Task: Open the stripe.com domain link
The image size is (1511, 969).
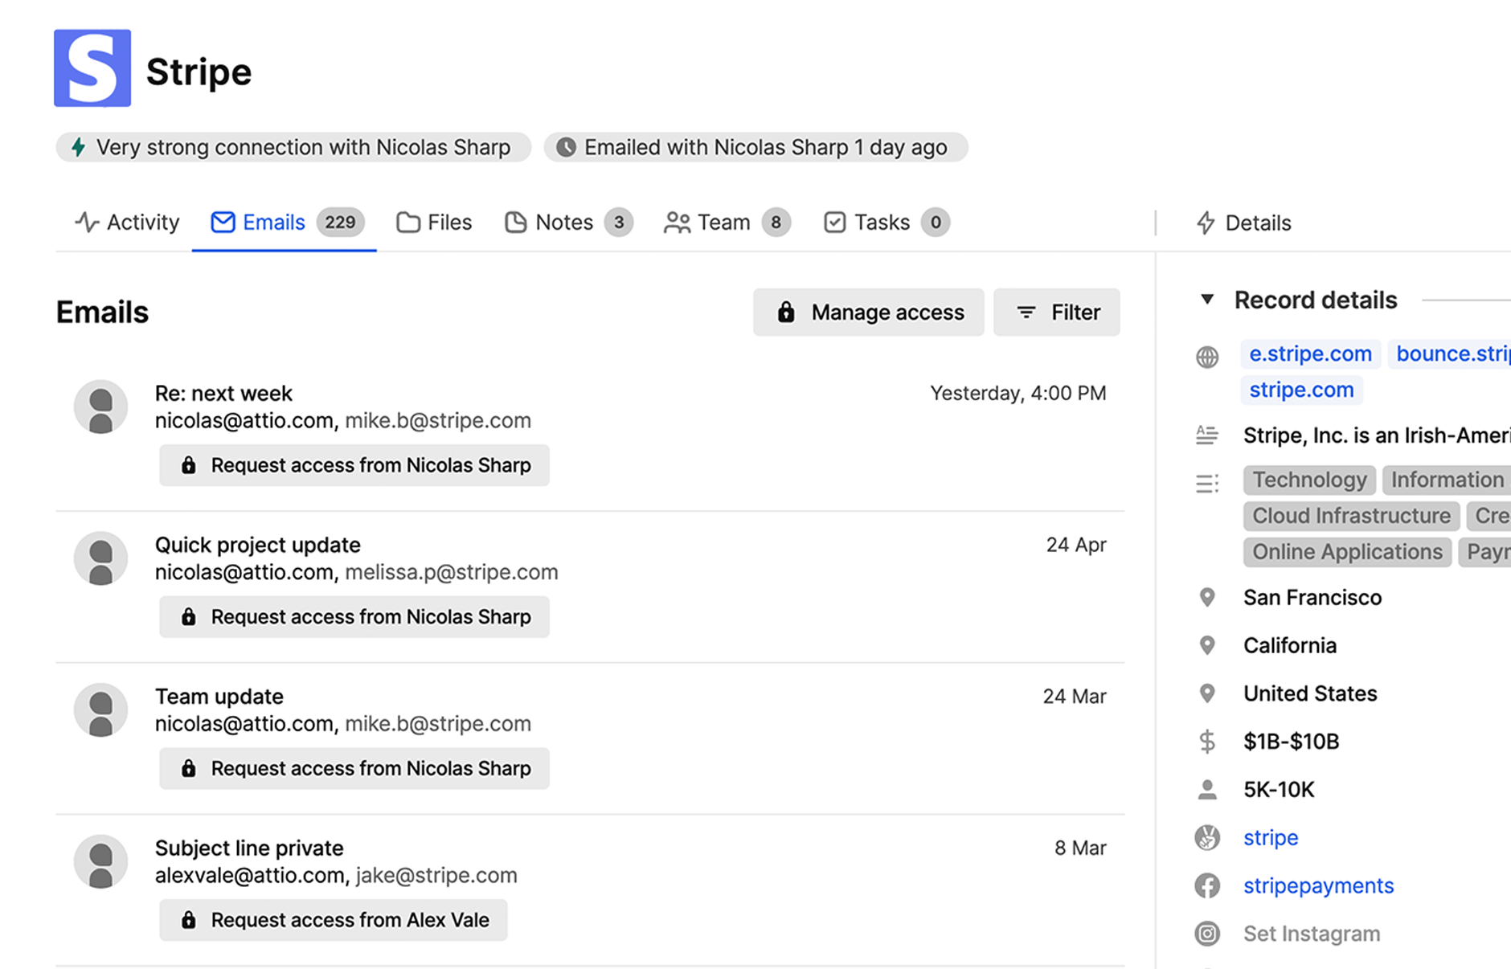Action: coord(1301,390)
